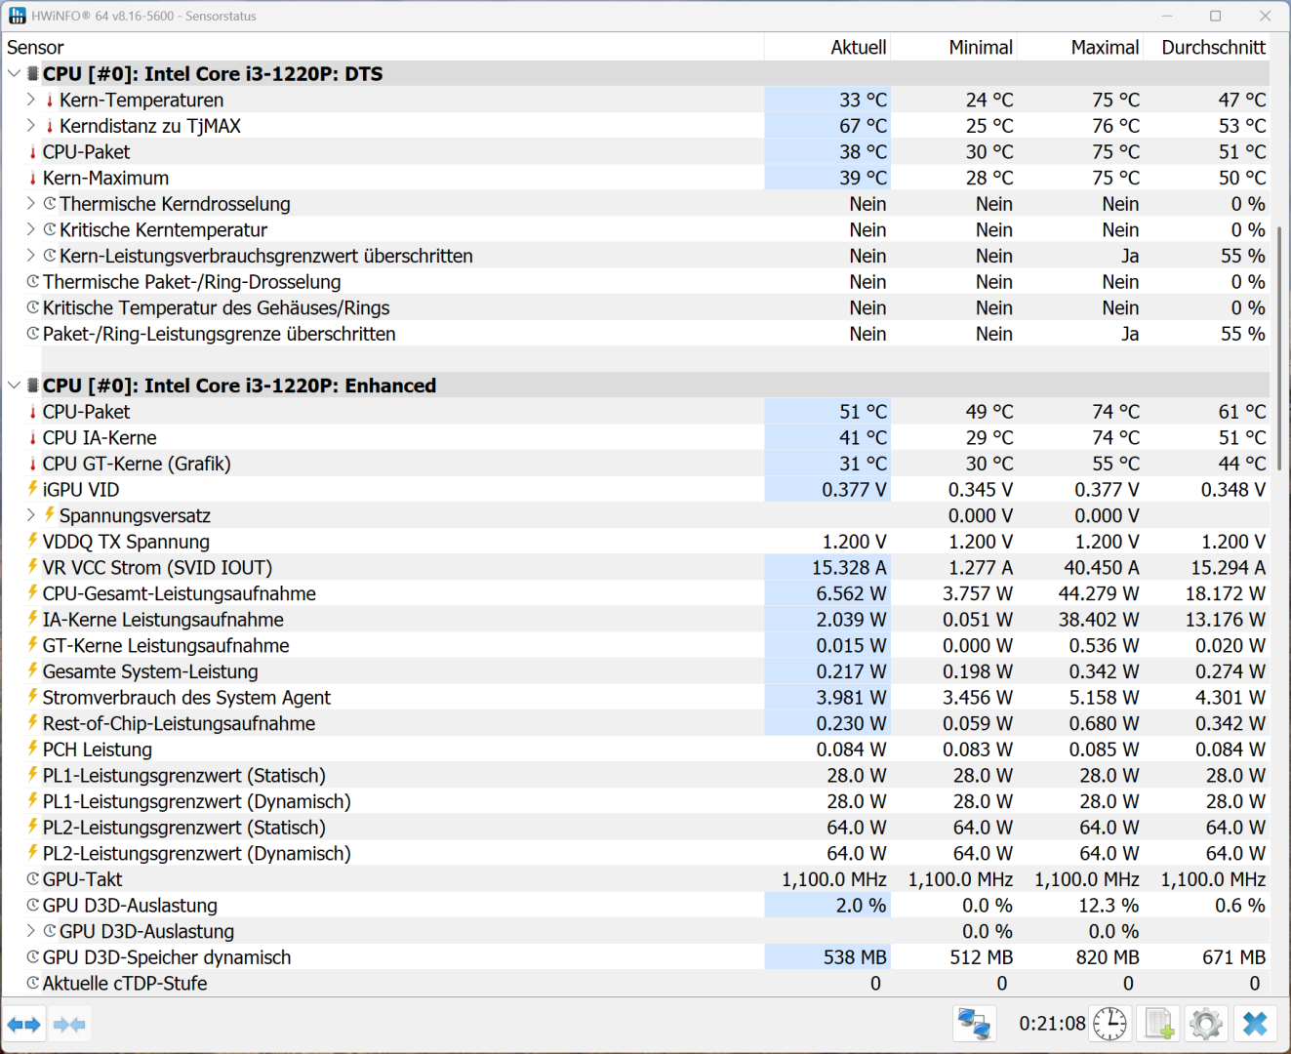The image size is (1291, 1054).
Task: Maximize the HWiNFO window
Action: click(1215, 16)
